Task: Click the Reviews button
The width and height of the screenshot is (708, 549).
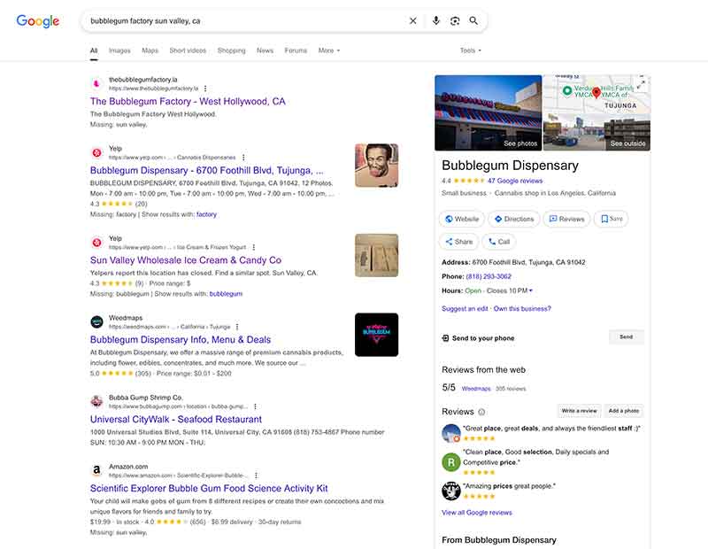Action: (x=566, y=219)
